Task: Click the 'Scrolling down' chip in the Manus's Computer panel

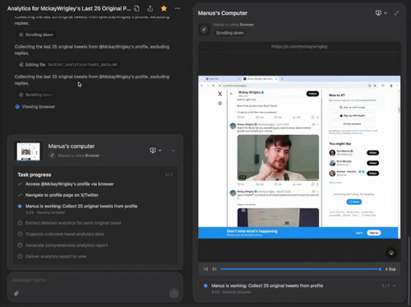Action: (230, 33)
